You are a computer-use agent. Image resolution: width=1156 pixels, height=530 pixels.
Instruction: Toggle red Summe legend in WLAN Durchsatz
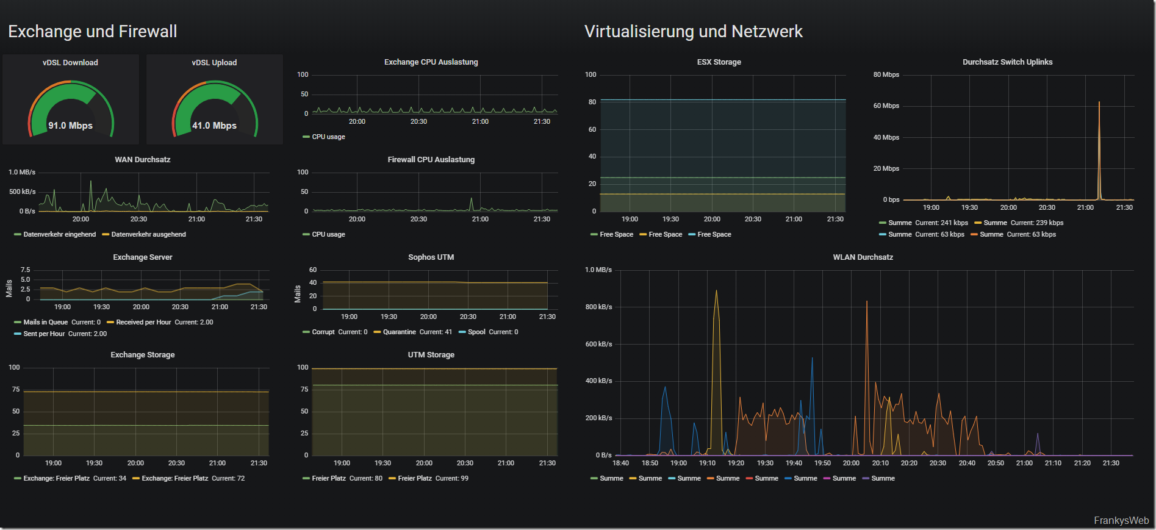pyautogui.click(x=766, y=478)
